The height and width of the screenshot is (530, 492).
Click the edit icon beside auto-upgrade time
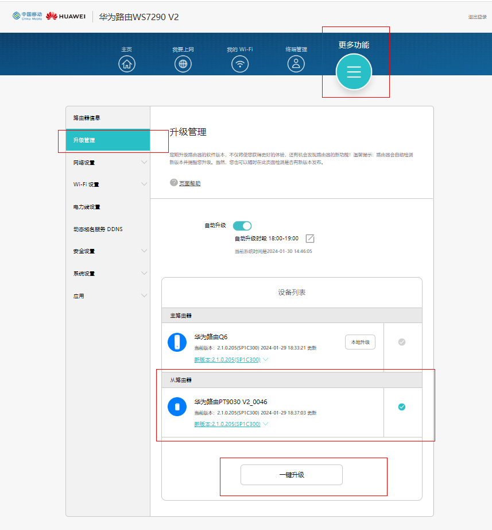coord(310,239)
